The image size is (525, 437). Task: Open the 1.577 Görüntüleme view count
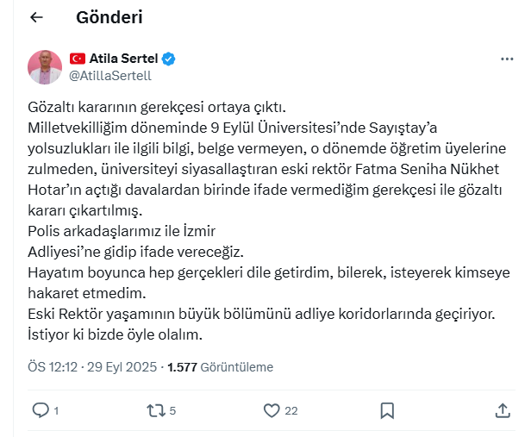[220, 366]
